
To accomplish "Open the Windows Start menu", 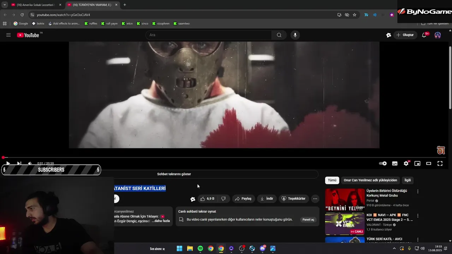I will click(x=179, y=248).
